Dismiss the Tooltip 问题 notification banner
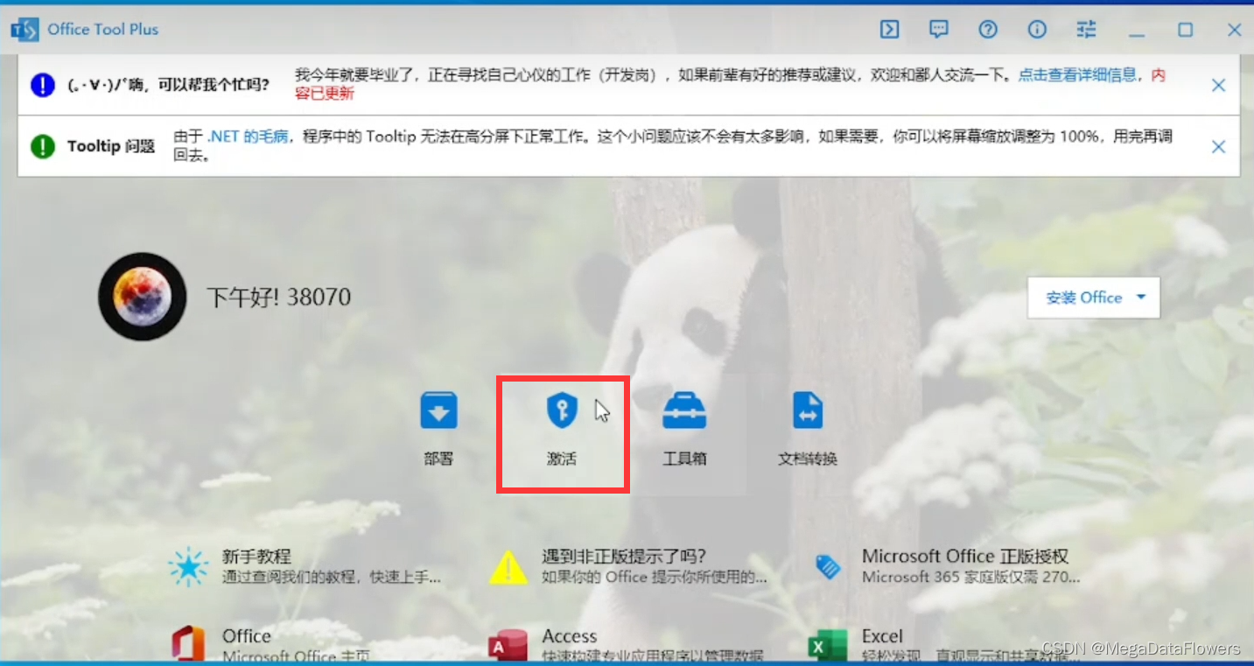Viewport: 1254px width, 666px height. pyautogui.click(x=1218, y=147)
